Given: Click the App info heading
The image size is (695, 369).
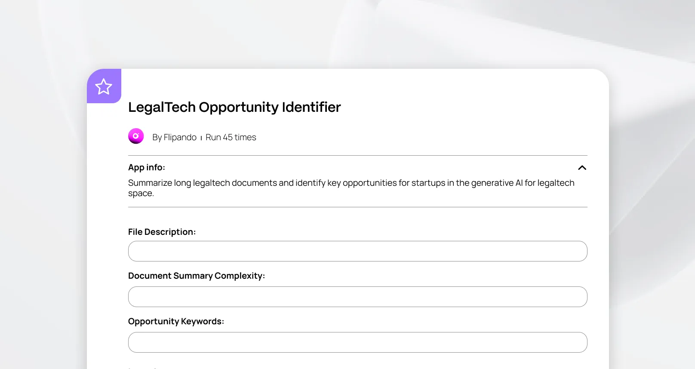Looking at the screenshot, I should pos(147,167).
